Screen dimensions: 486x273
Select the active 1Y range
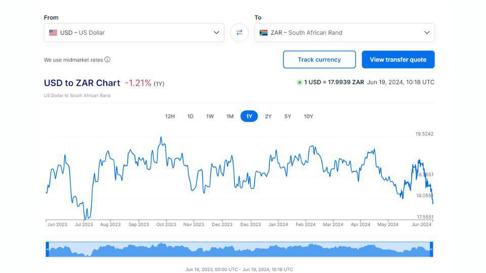tap(249, 116)
